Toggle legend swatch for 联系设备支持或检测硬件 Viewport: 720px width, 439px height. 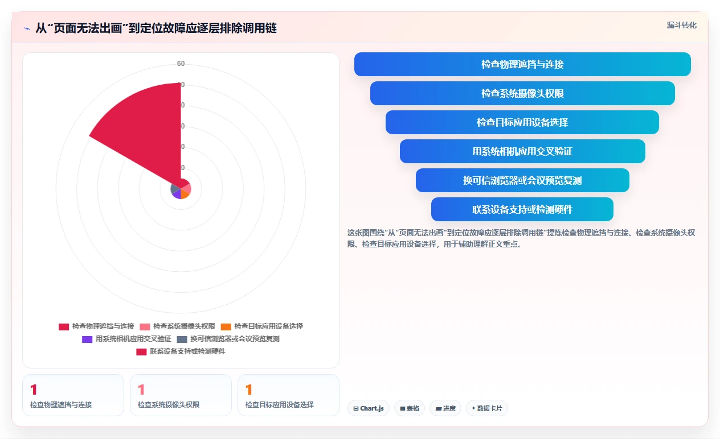141,351
